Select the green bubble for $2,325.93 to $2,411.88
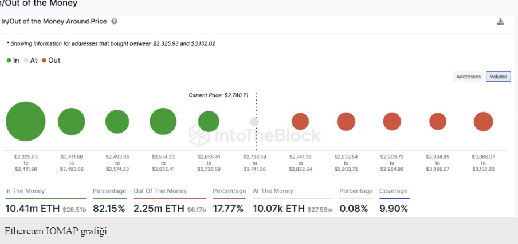Viewport: 518px width, 244px height. pos(25,121)
